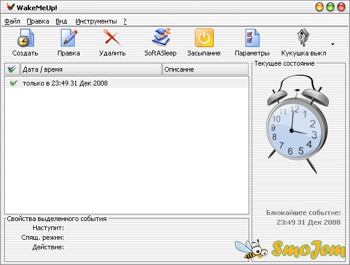
Task: Toggle the Кукушка выкл cuckoo clock icon
Action: [x=303, y=37]
